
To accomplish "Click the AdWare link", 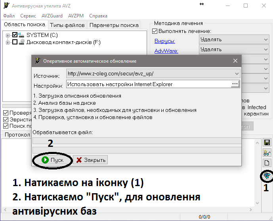I will [x=166, y=51].
